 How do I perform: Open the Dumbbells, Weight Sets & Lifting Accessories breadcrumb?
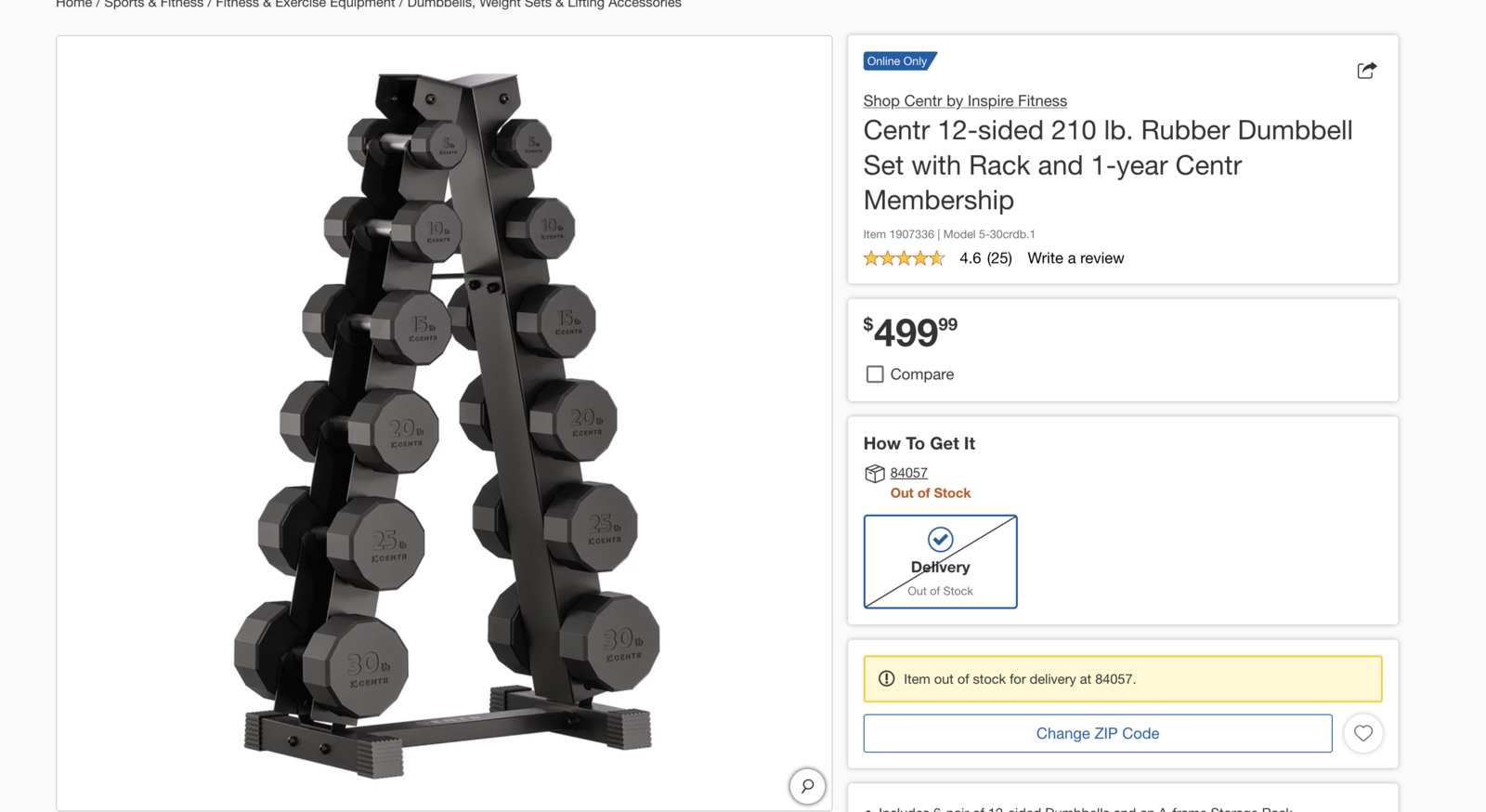click(544, 4)
